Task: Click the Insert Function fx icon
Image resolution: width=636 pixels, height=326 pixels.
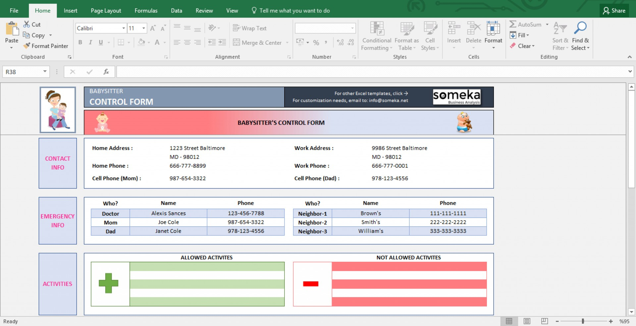Action: pos(106,72)
